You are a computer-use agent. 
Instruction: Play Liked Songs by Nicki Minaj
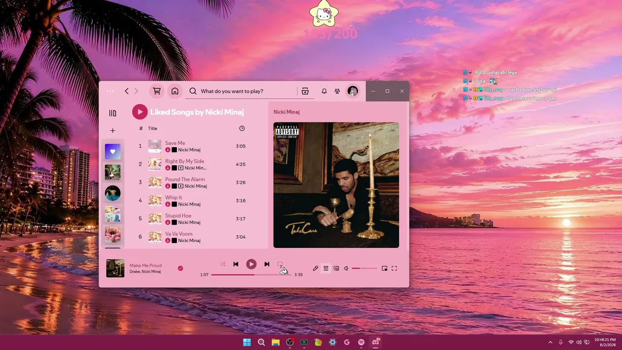pyautogui.click(x=140, y=112)
